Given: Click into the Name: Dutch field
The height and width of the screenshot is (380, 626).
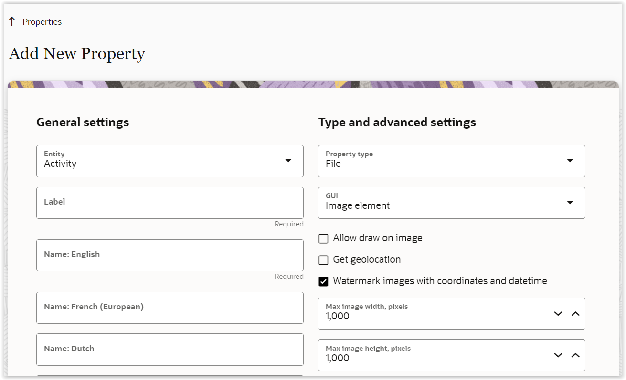Looking at the screenshot, I should tap(170, 349).
